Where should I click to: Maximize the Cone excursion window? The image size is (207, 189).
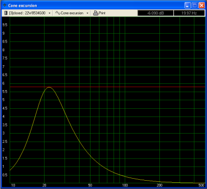[195, 6]
